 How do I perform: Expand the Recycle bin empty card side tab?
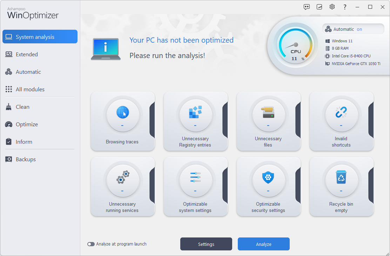pyautogui.click(x=371, y=185)
